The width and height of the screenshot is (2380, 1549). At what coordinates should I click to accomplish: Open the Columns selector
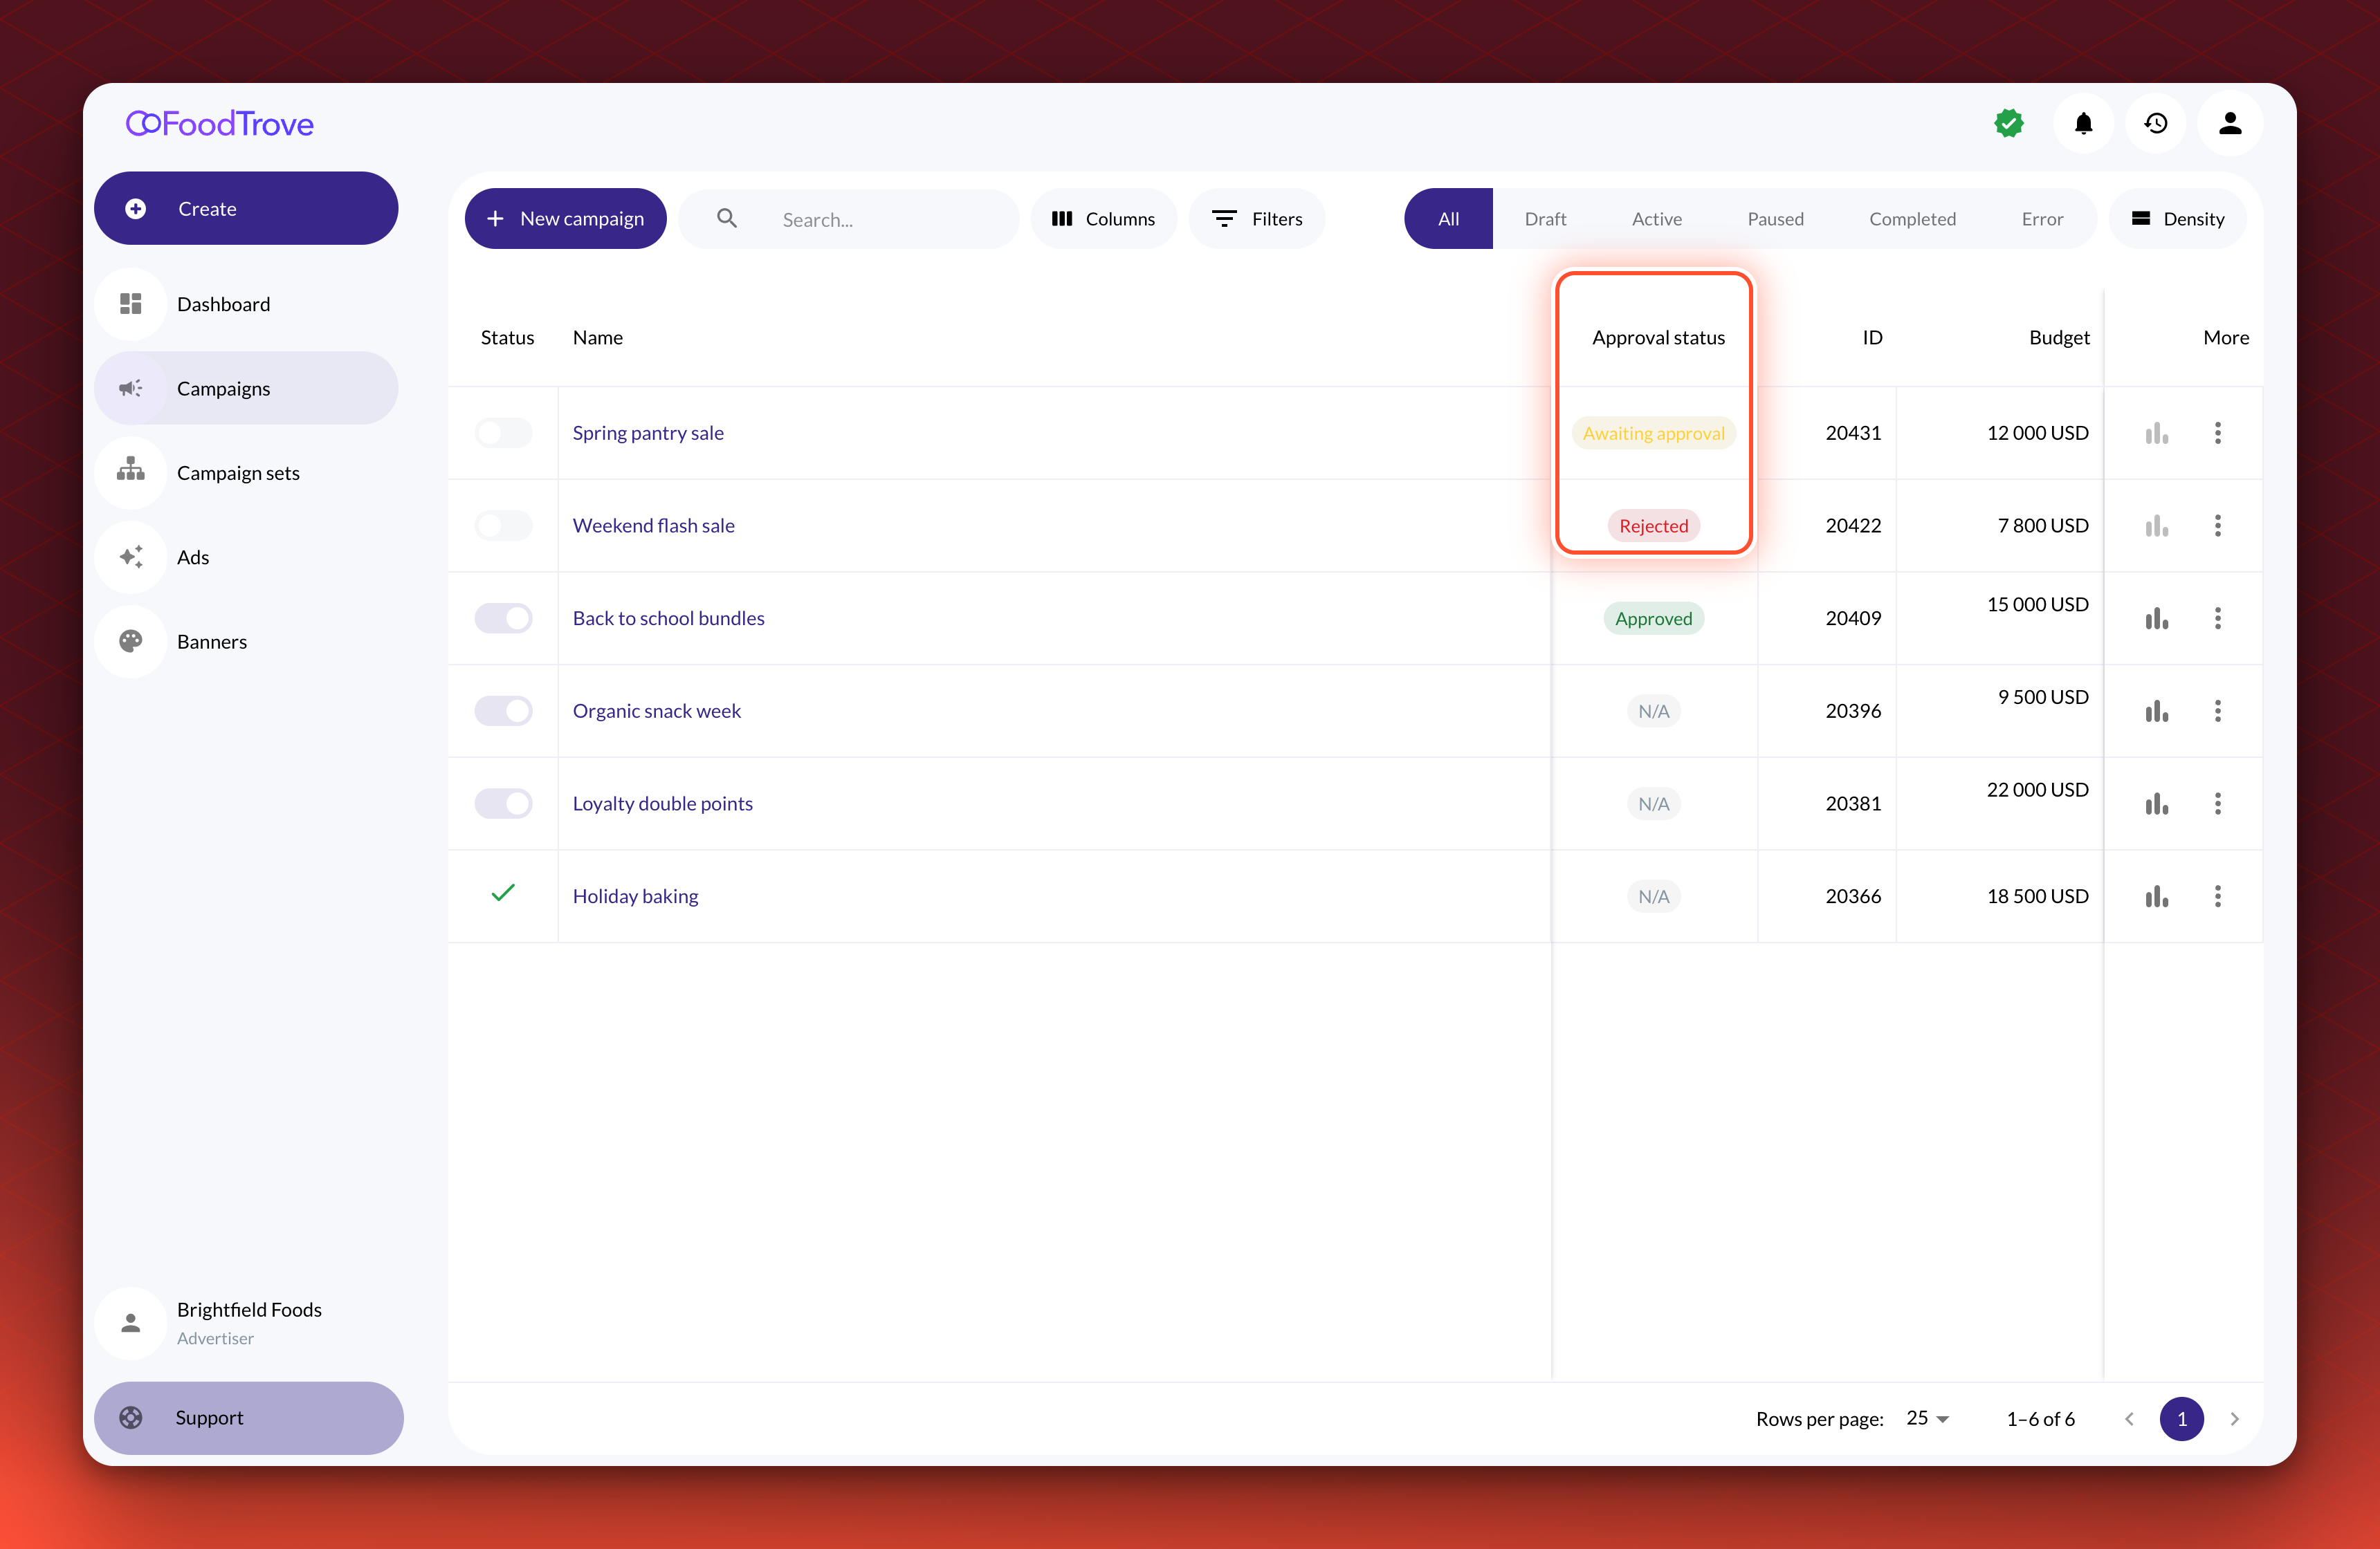[x=1103, y=219]
